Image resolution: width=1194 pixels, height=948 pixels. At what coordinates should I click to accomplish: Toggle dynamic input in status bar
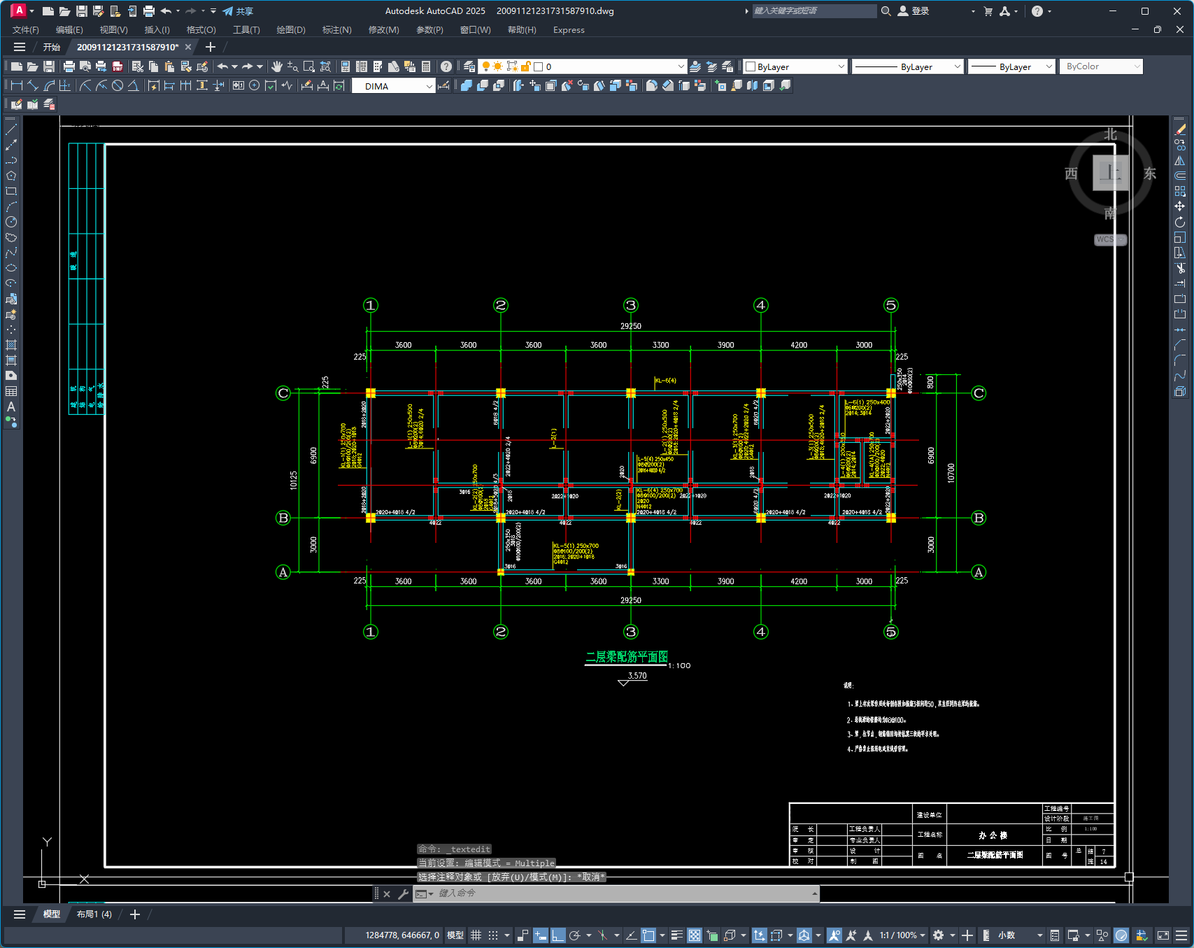tap(540, 935)
